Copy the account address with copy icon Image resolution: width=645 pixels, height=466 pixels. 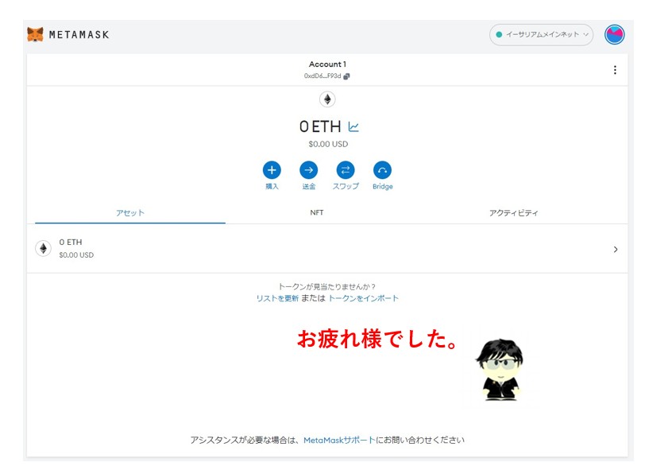point(347,76)
